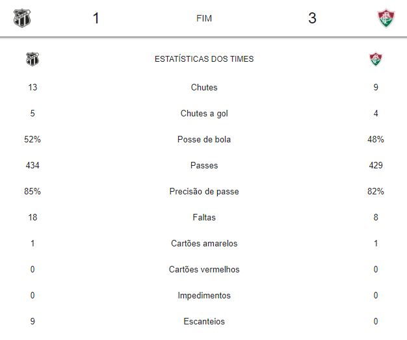Select the Chutes statistic row label
The image size is (407, 340).
tap(204, 88)
